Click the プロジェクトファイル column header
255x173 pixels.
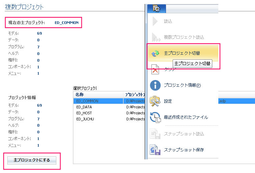pos(134,95)
